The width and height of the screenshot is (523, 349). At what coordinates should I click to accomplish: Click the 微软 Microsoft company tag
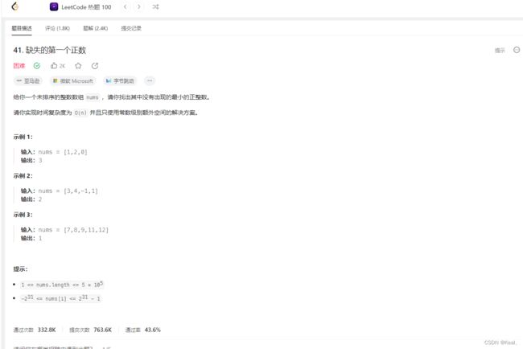[72, 80]
